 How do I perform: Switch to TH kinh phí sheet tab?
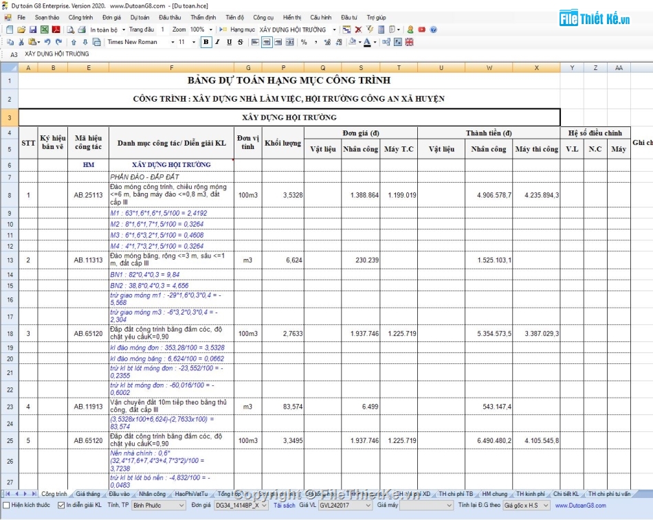click(x=530, y=494)
